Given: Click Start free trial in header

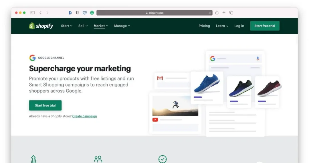Looking at the screenshot, I should pyautogui.click(x=265, y=26).
